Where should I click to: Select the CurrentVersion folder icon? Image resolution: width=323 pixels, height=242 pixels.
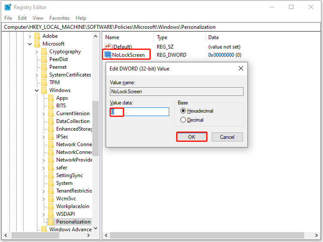click(x=51, y=113)
